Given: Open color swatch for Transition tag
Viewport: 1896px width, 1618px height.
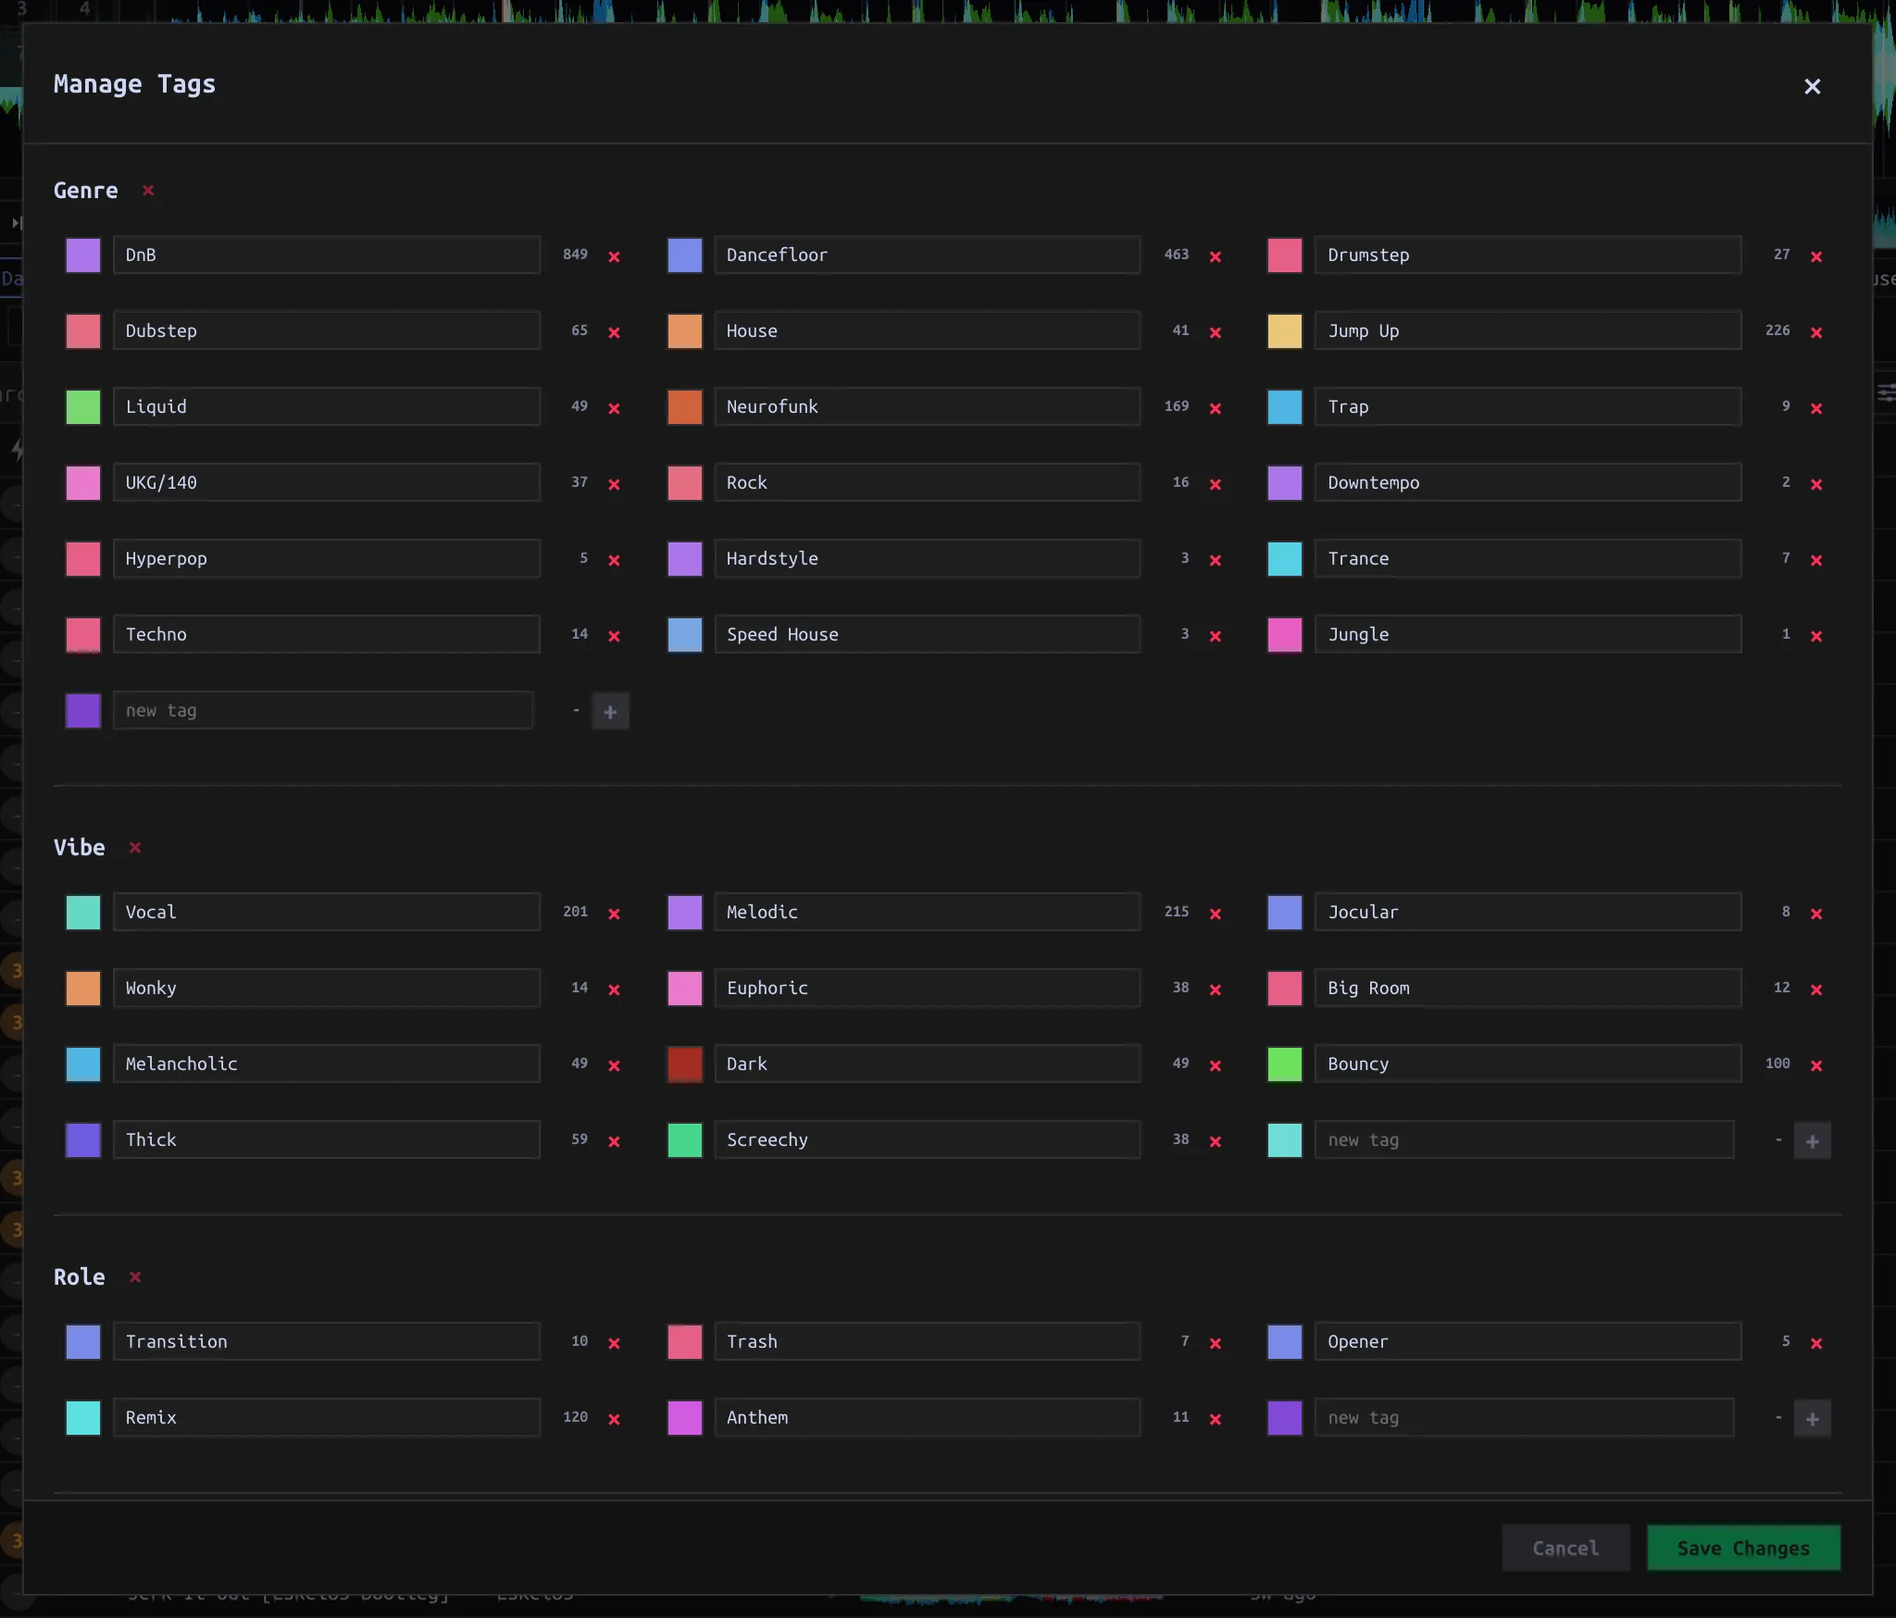Looking at the screenshot, I should [83, 1342].
